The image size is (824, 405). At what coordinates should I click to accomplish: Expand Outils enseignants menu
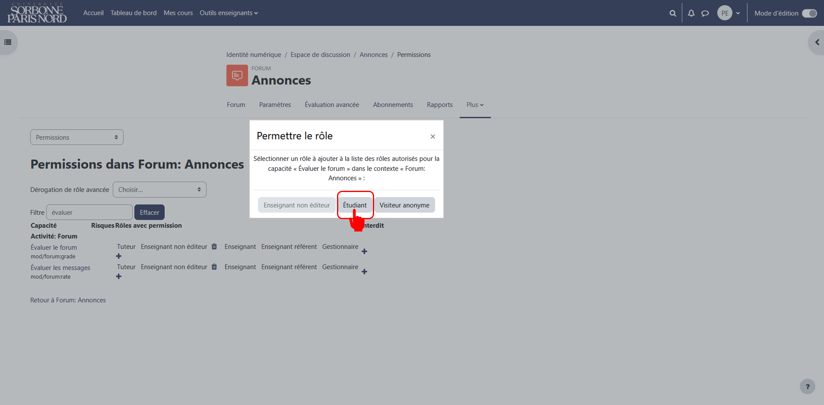pos(229,13)
